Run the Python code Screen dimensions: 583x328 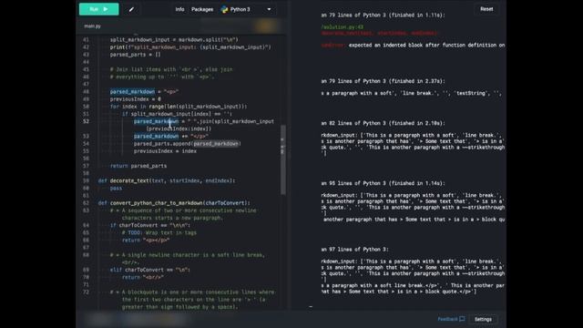[99, 9]
